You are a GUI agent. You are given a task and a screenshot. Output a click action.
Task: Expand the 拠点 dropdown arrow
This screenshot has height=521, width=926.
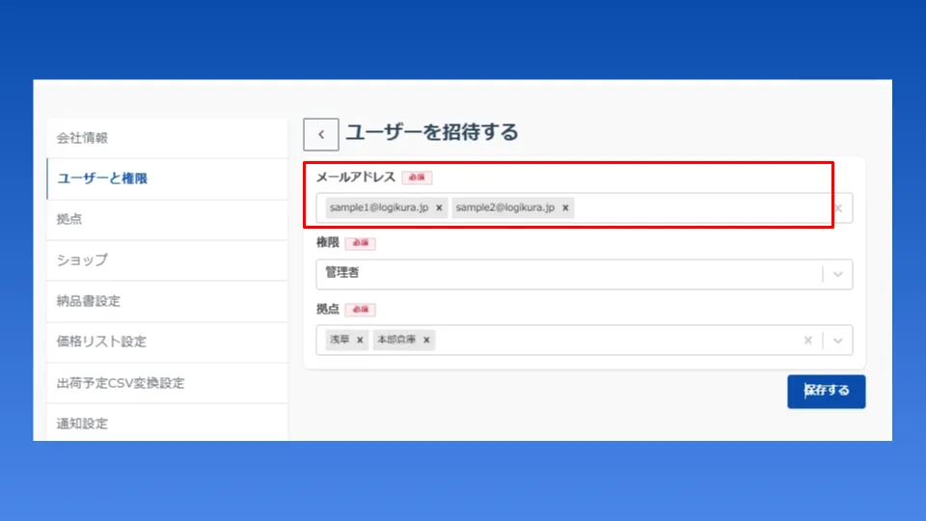[837, 341]
